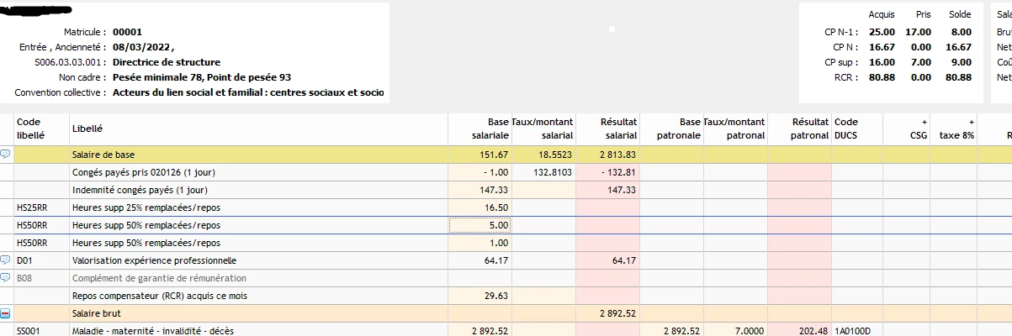Click the Résultat patronal column header
The height and width of the screenshot is (336, 1012).
(x=799, y=129)
